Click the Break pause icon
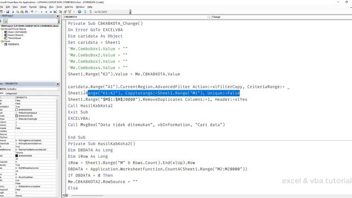 click(x=46, y=12)
